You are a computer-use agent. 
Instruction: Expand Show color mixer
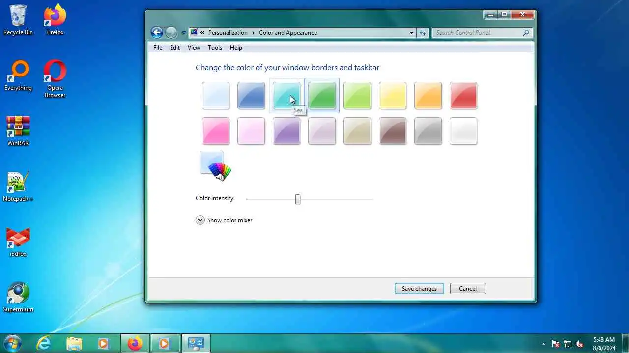224,220
